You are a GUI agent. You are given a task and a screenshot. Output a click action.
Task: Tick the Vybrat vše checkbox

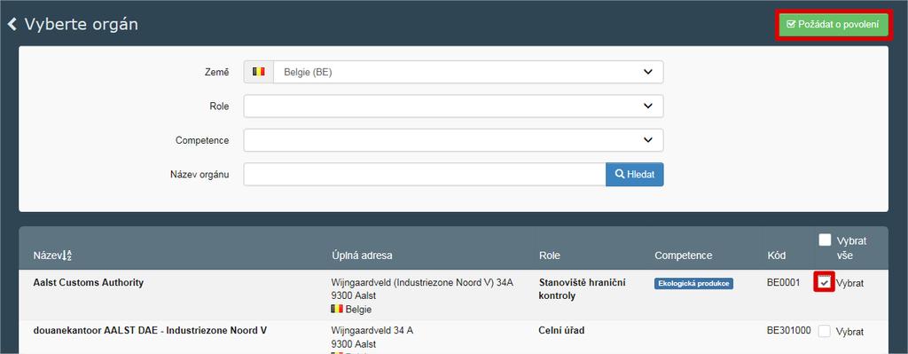[x=825, y=240]
